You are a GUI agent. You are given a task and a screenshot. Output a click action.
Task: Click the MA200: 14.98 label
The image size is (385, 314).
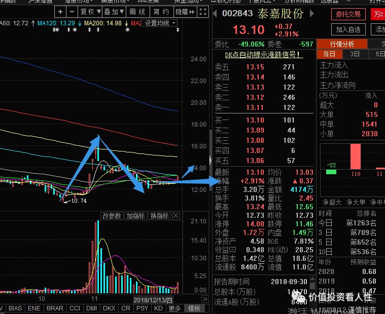coord(103,23)
